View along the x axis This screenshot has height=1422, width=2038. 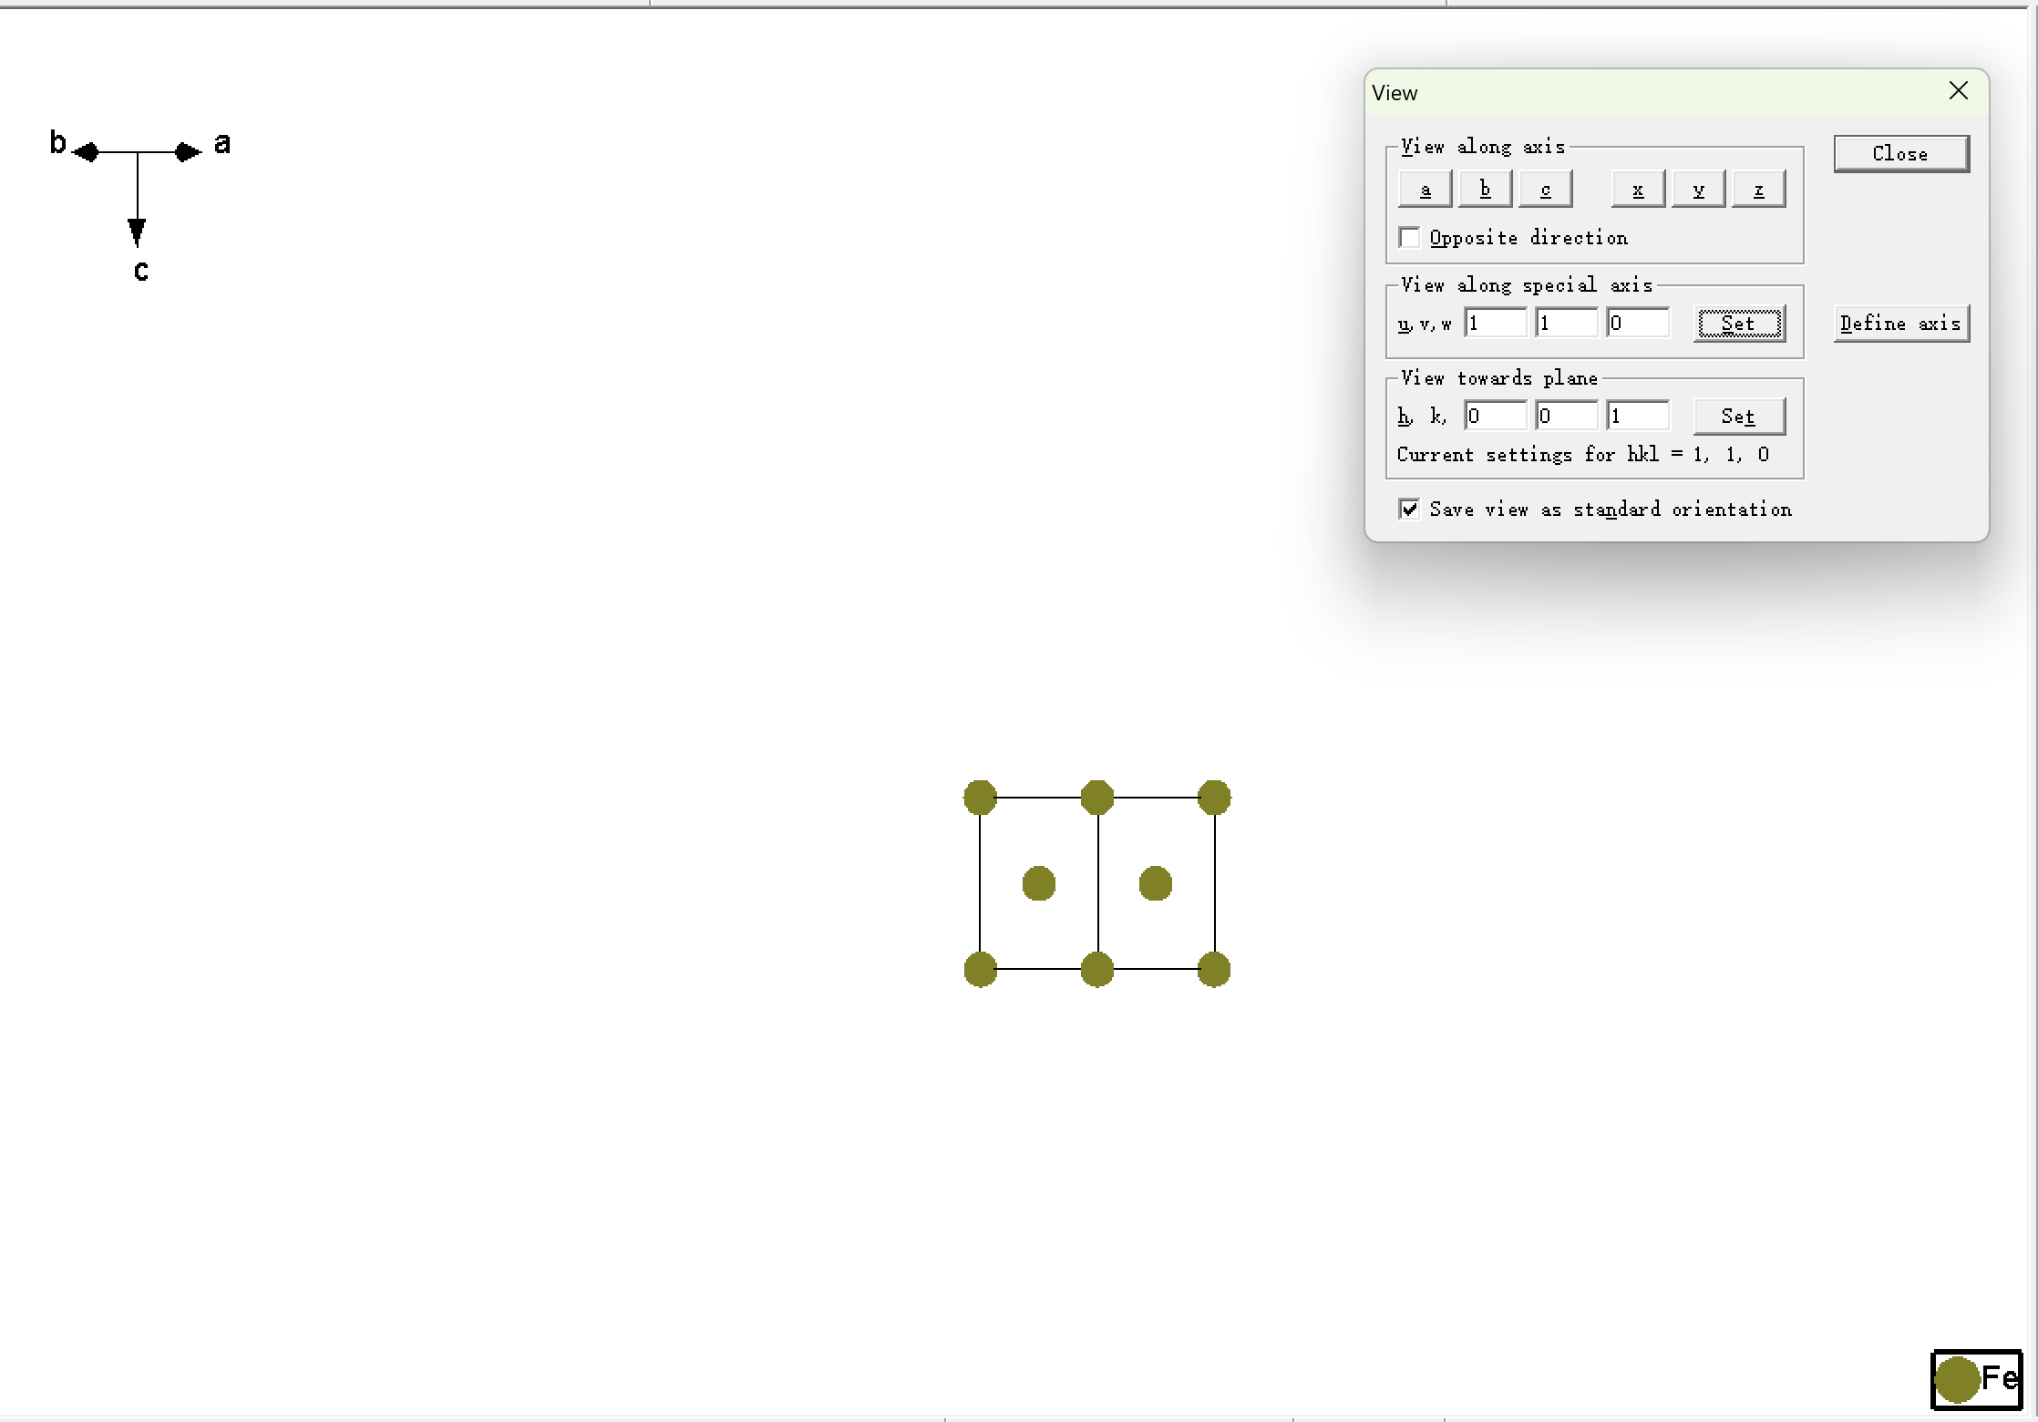click(1638, 190)
